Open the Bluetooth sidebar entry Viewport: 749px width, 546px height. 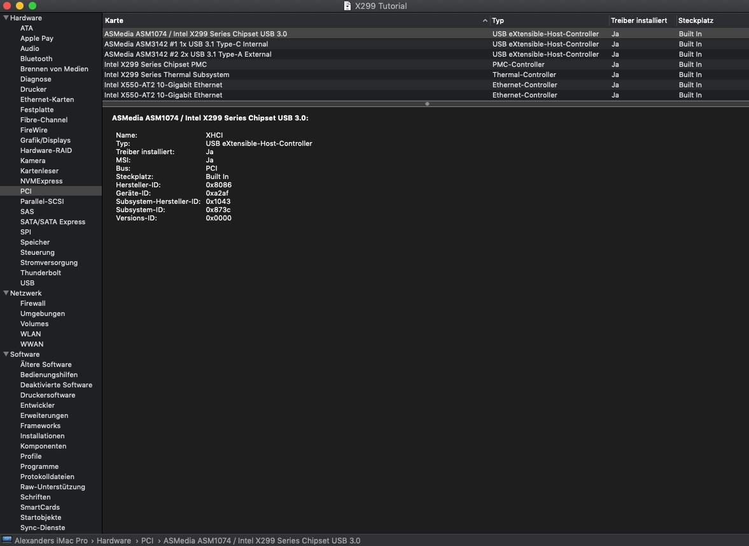point(36,59)
